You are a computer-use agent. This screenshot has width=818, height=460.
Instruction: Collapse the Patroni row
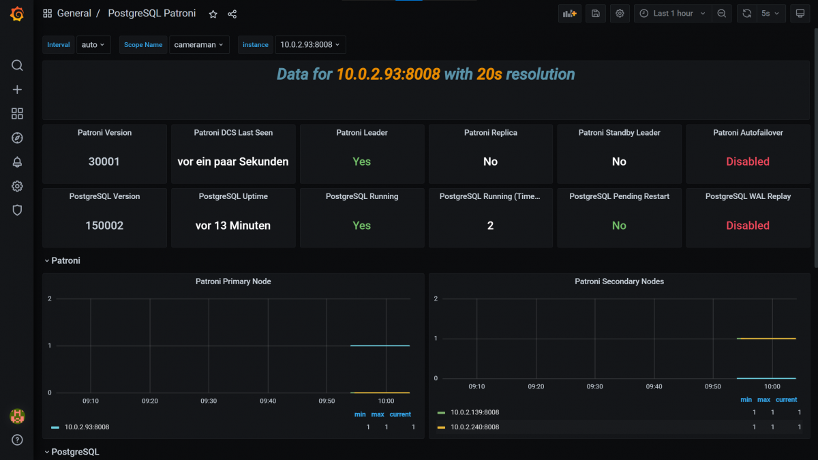click(62, 260)
